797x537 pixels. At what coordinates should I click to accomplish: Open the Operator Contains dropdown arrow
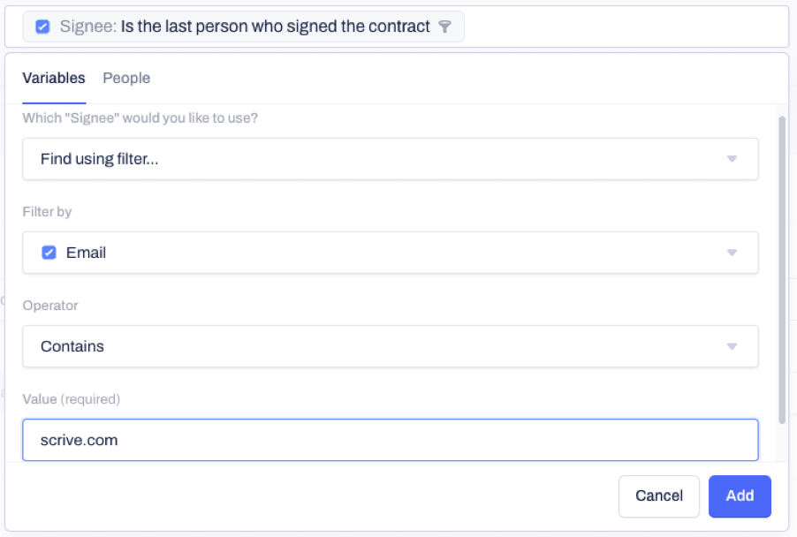pyautogui.click(x=732, y=346)
